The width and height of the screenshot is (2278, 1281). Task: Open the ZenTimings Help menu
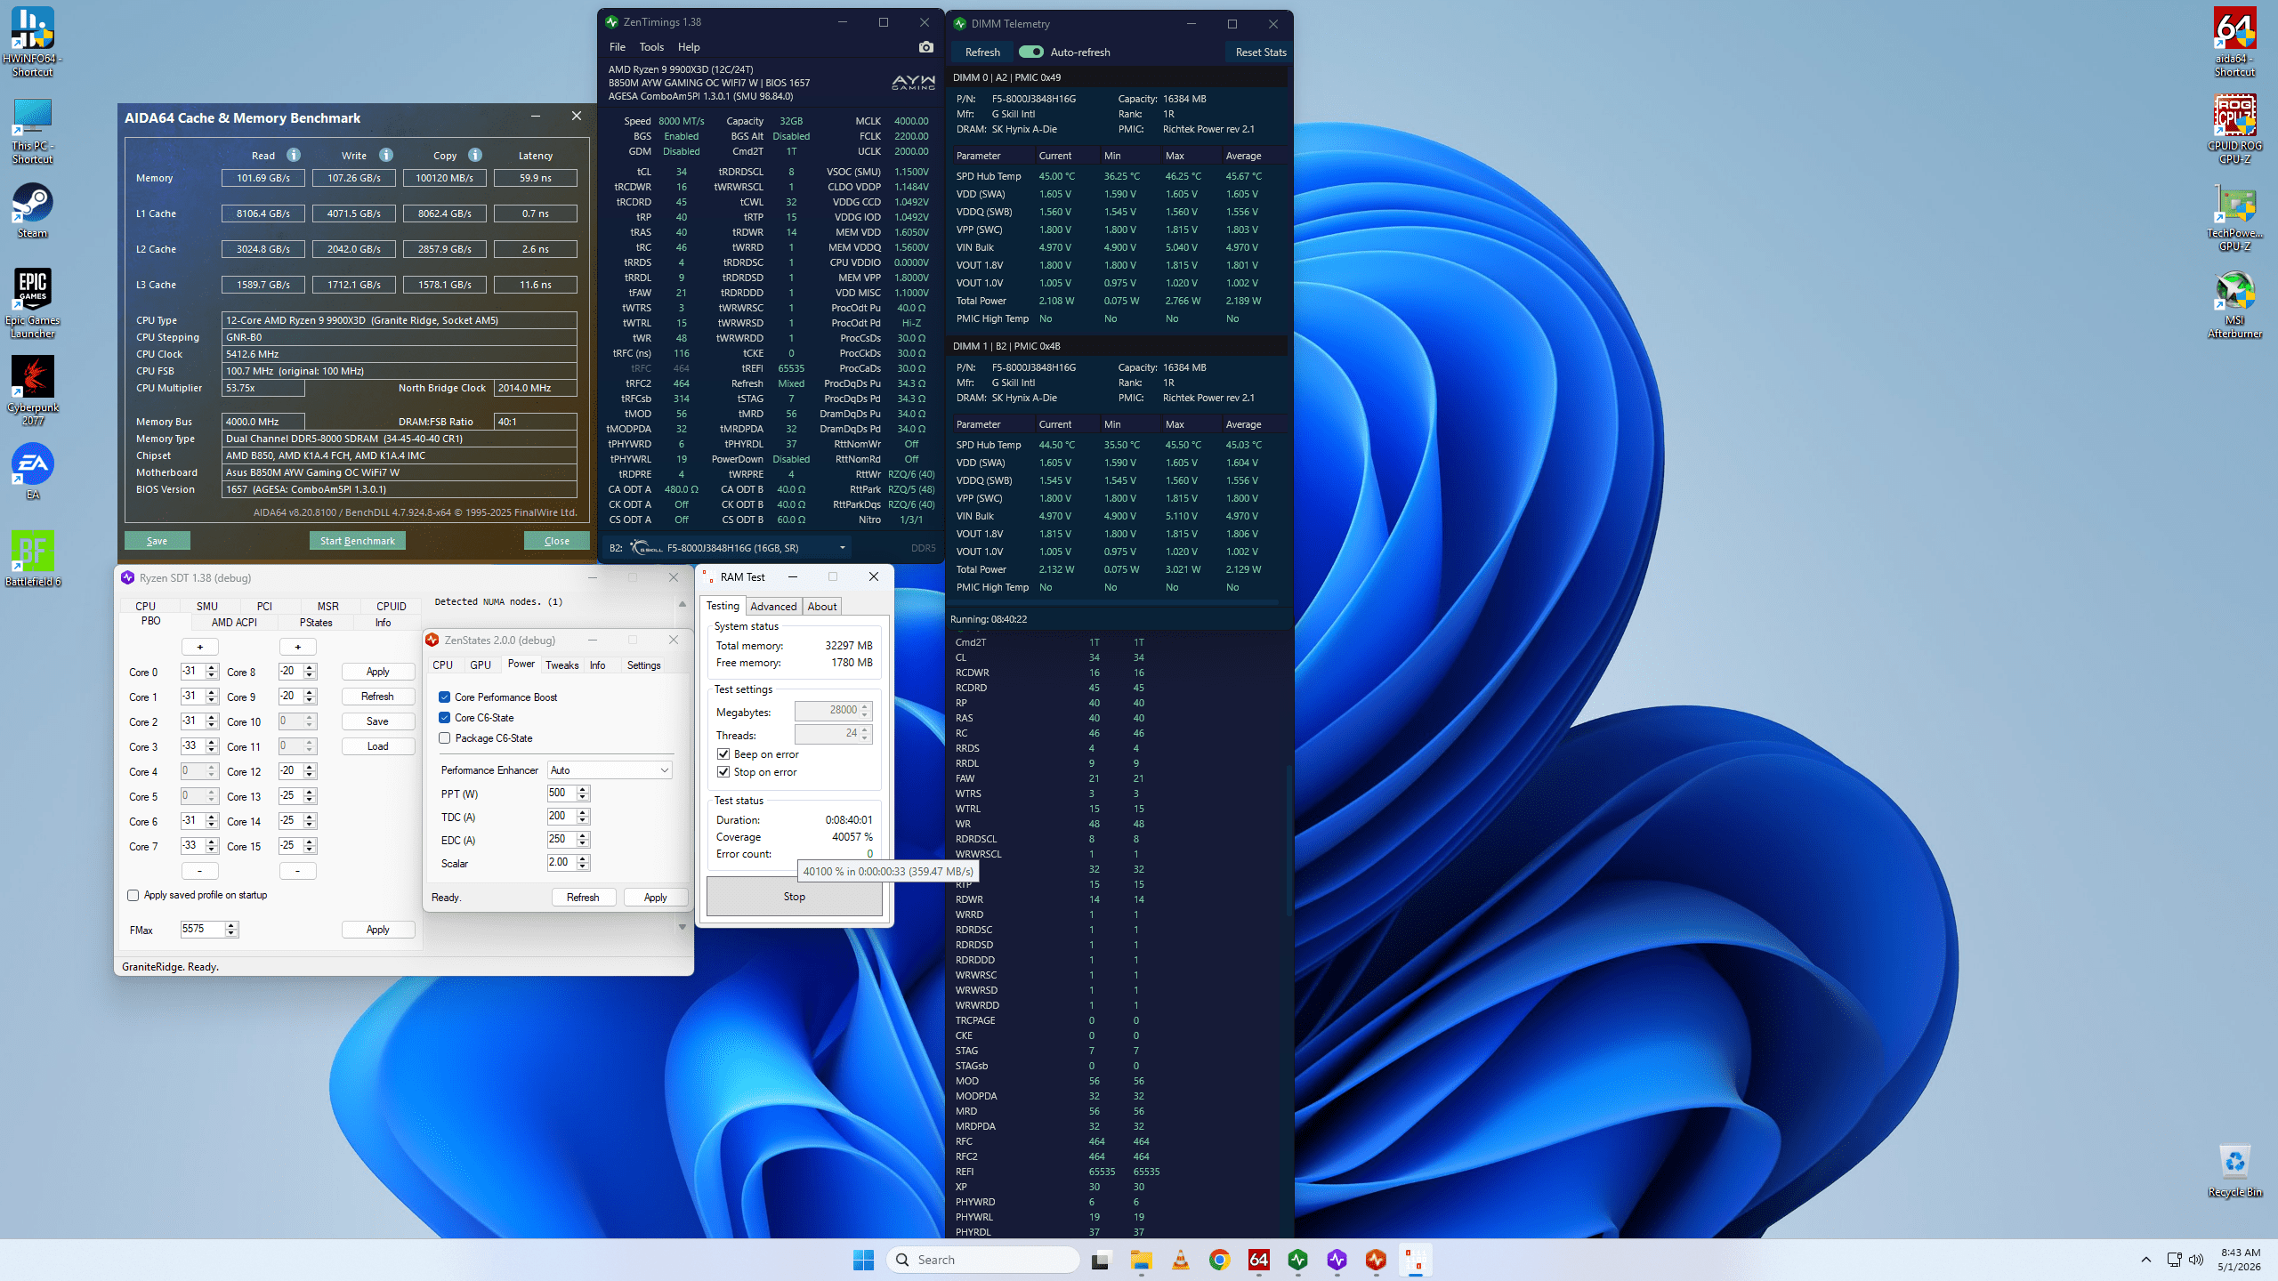coord(689,47)
